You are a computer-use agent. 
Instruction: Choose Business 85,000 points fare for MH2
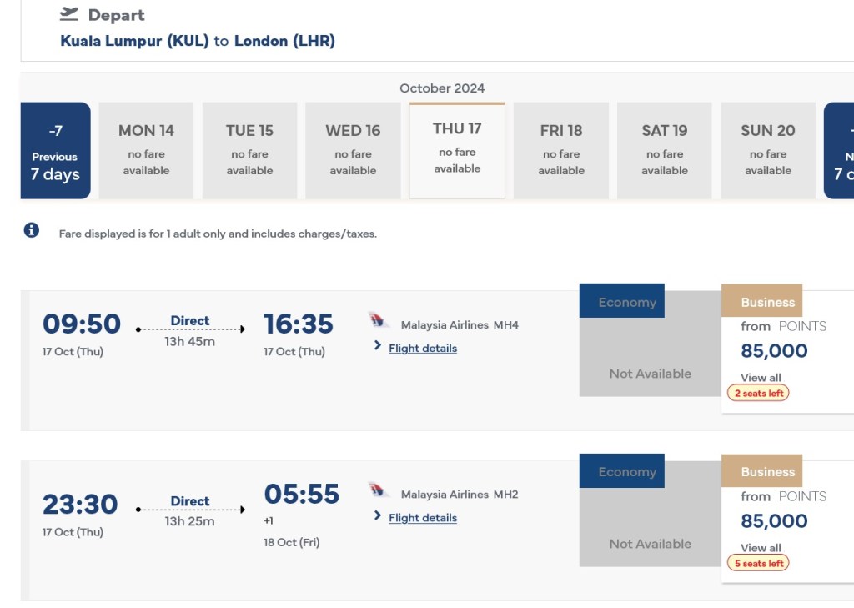tap(775, 521)
